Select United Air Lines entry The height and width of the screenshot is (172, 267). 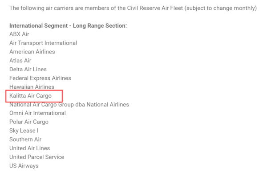coord(30,148)
